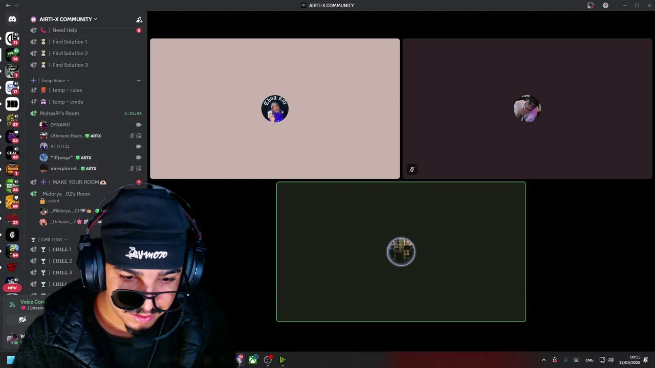Join Find Solution 1 voice channel

[85, 42]
